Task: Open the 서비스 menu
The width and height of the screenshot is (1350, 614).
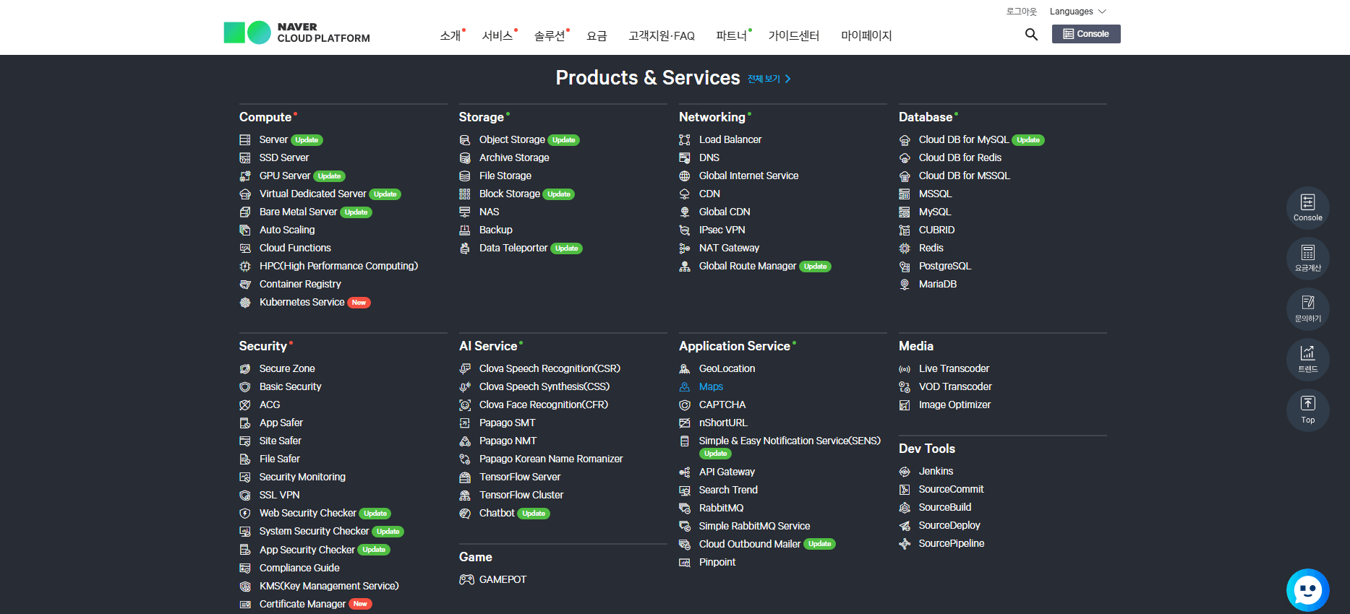Action: [499, 35]
